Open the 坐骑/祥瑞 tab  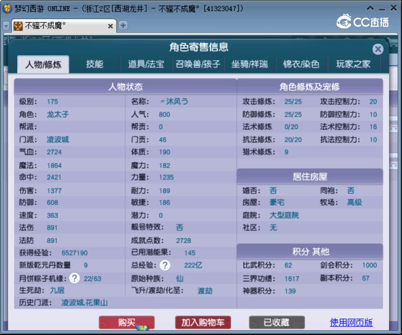[x=250, y=64]
